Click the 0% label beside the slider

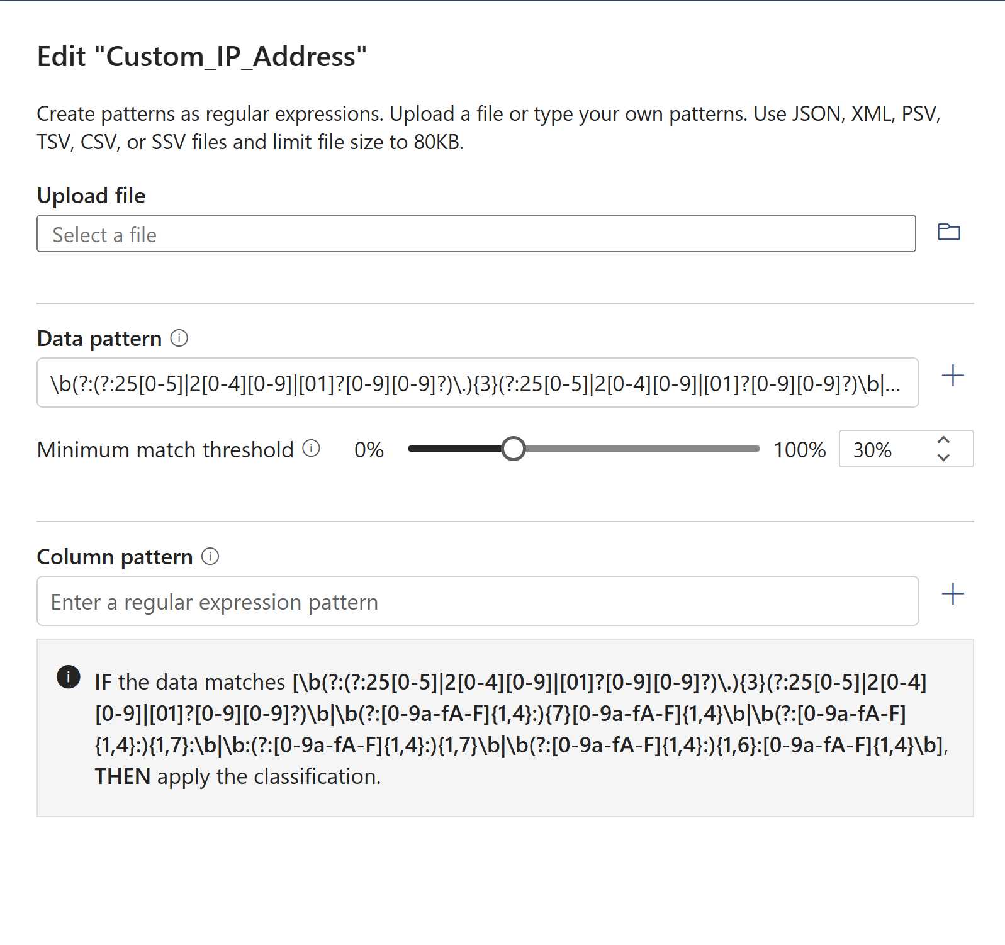[x=368, y=449]
